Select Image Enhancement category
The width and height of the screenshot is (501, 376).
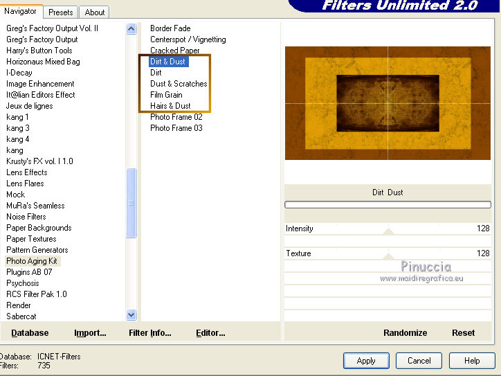click(40, 84)
